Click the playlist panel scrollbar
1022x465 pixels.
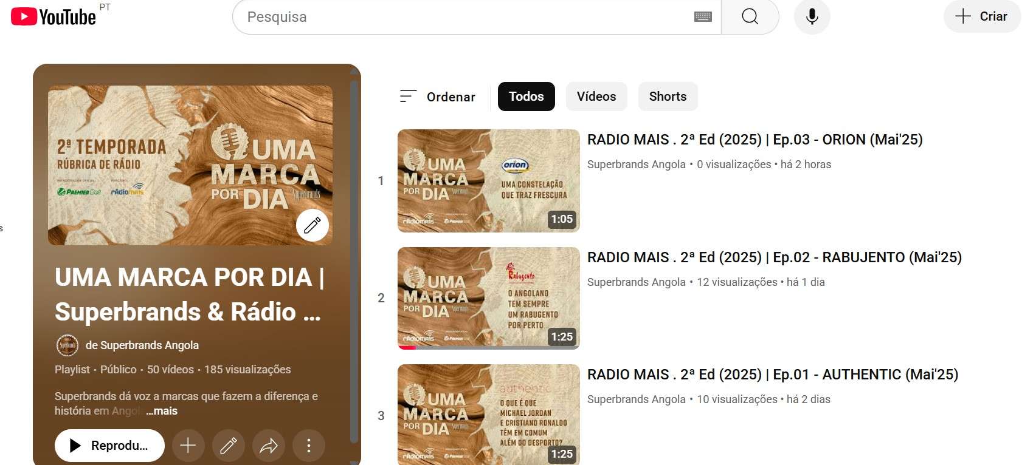click(354, 261)
